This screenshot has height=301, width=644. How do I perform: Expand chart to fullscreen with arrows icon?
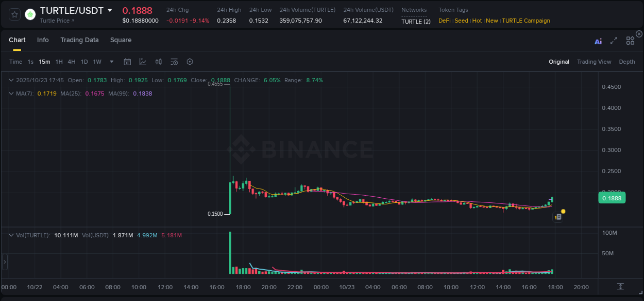tap(613, 41)
